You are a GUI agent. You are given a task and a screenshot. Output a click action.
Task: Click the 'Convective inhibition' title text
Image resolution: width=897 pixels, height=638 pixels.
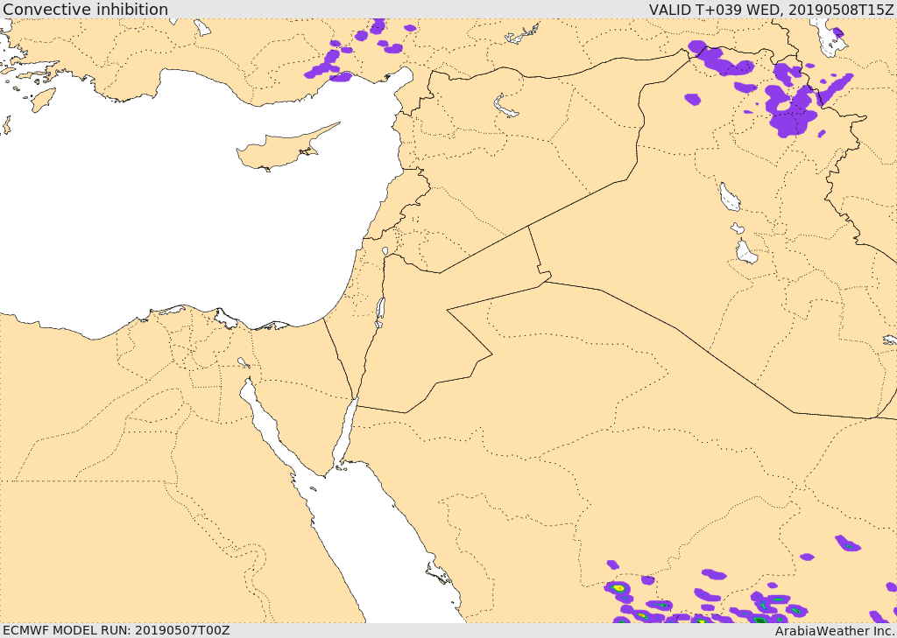(x=85, y=9)
